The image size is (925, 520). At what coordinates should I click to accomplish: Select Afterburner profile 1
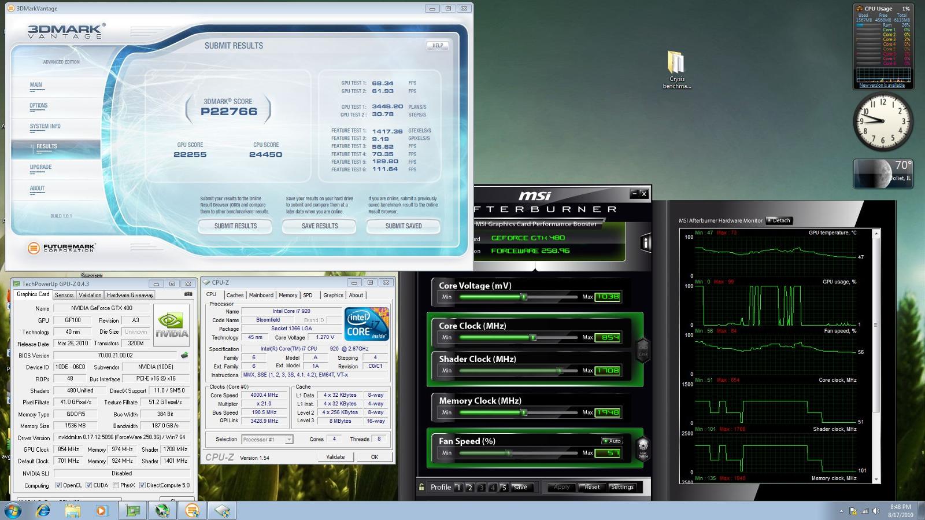click(458, 488)
